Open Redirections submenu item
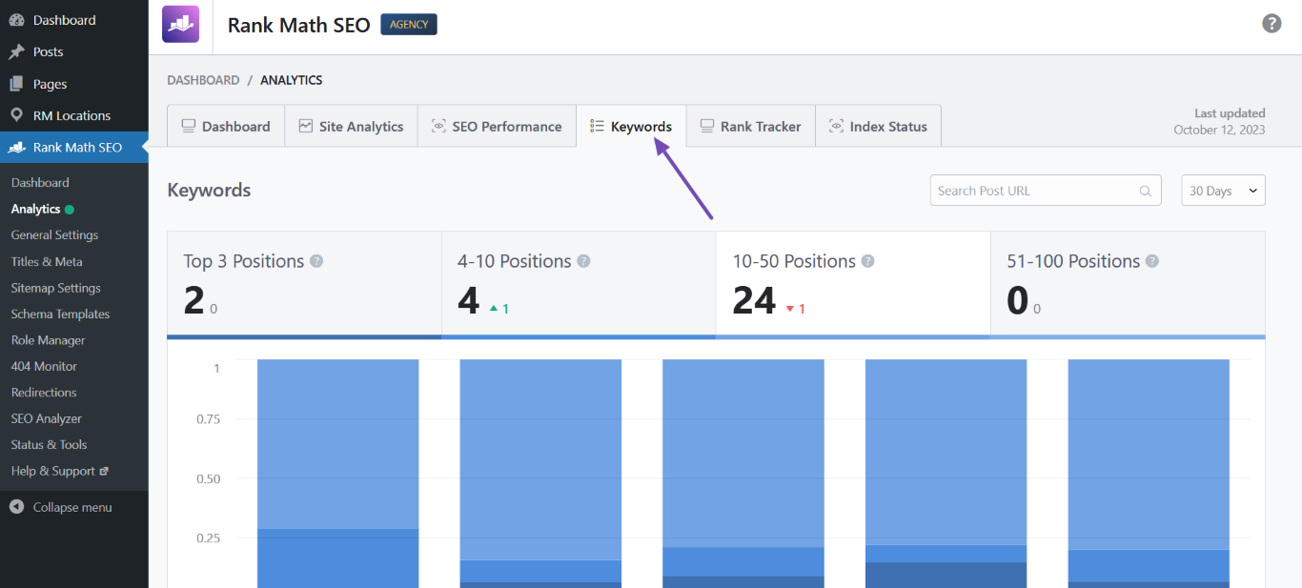1302x588 pixels. click(44, 393)
